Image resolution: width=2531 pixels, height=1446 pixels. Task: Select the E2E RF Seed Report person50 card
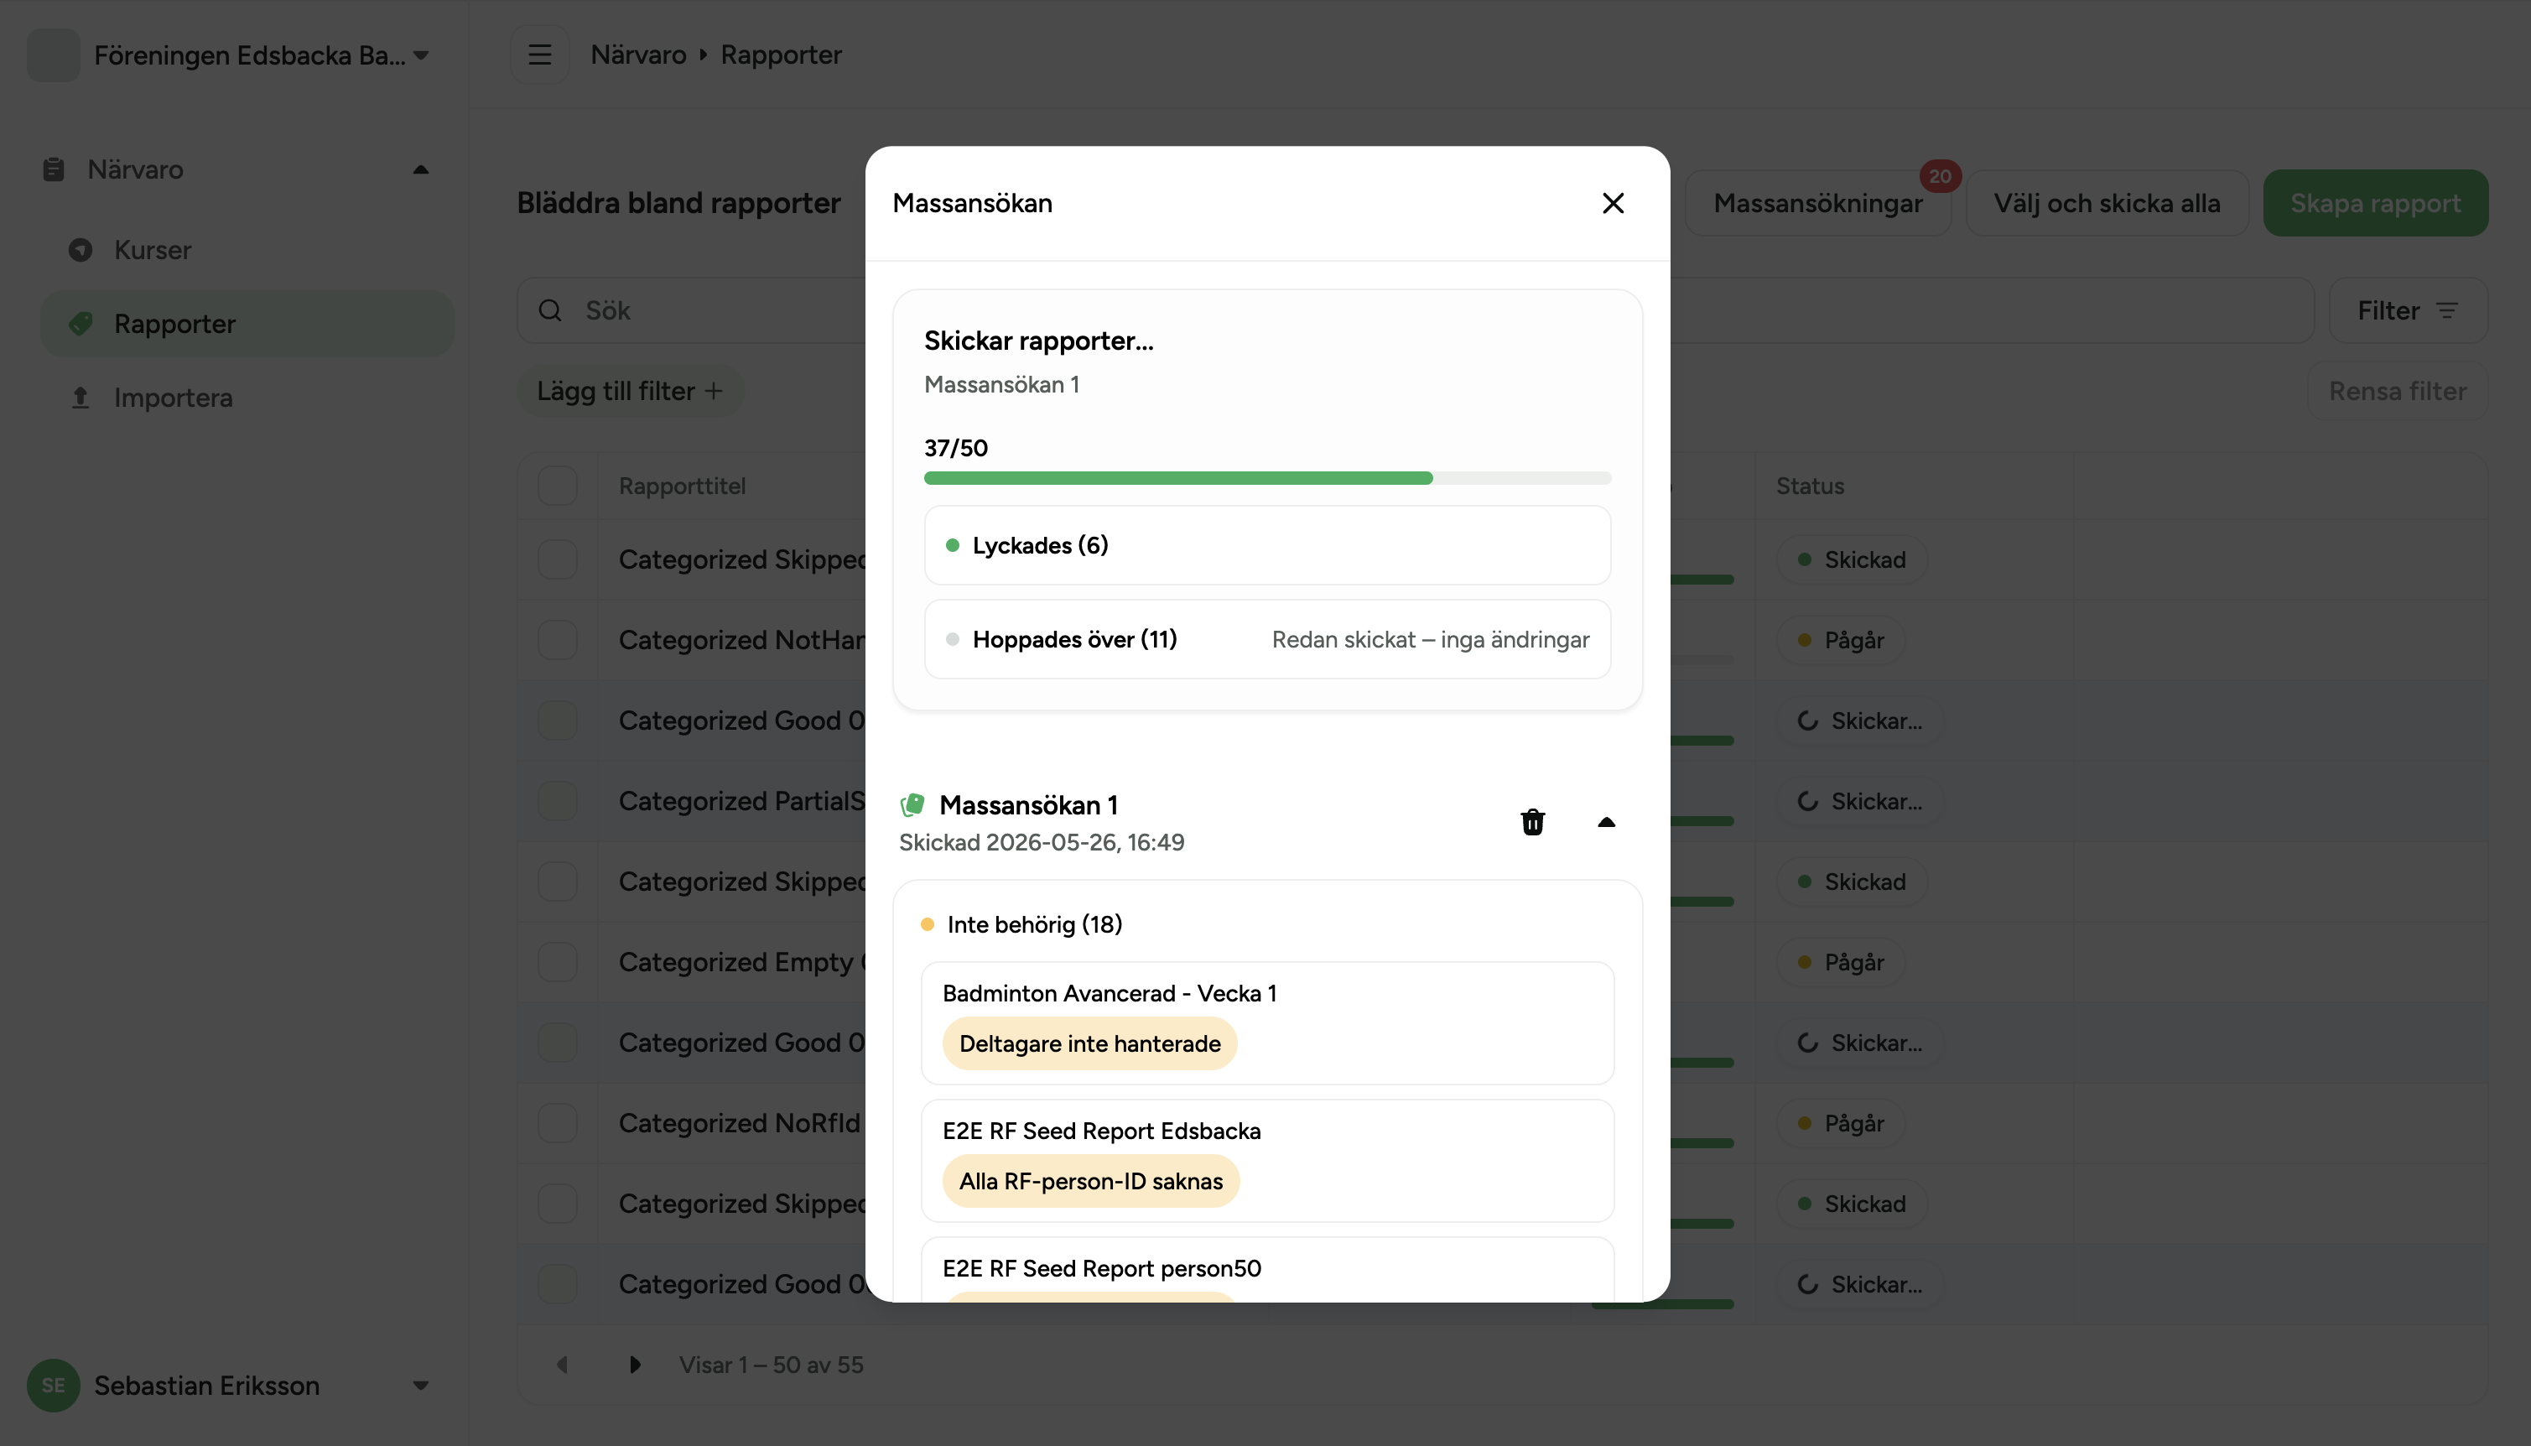click(1267, 1269)
